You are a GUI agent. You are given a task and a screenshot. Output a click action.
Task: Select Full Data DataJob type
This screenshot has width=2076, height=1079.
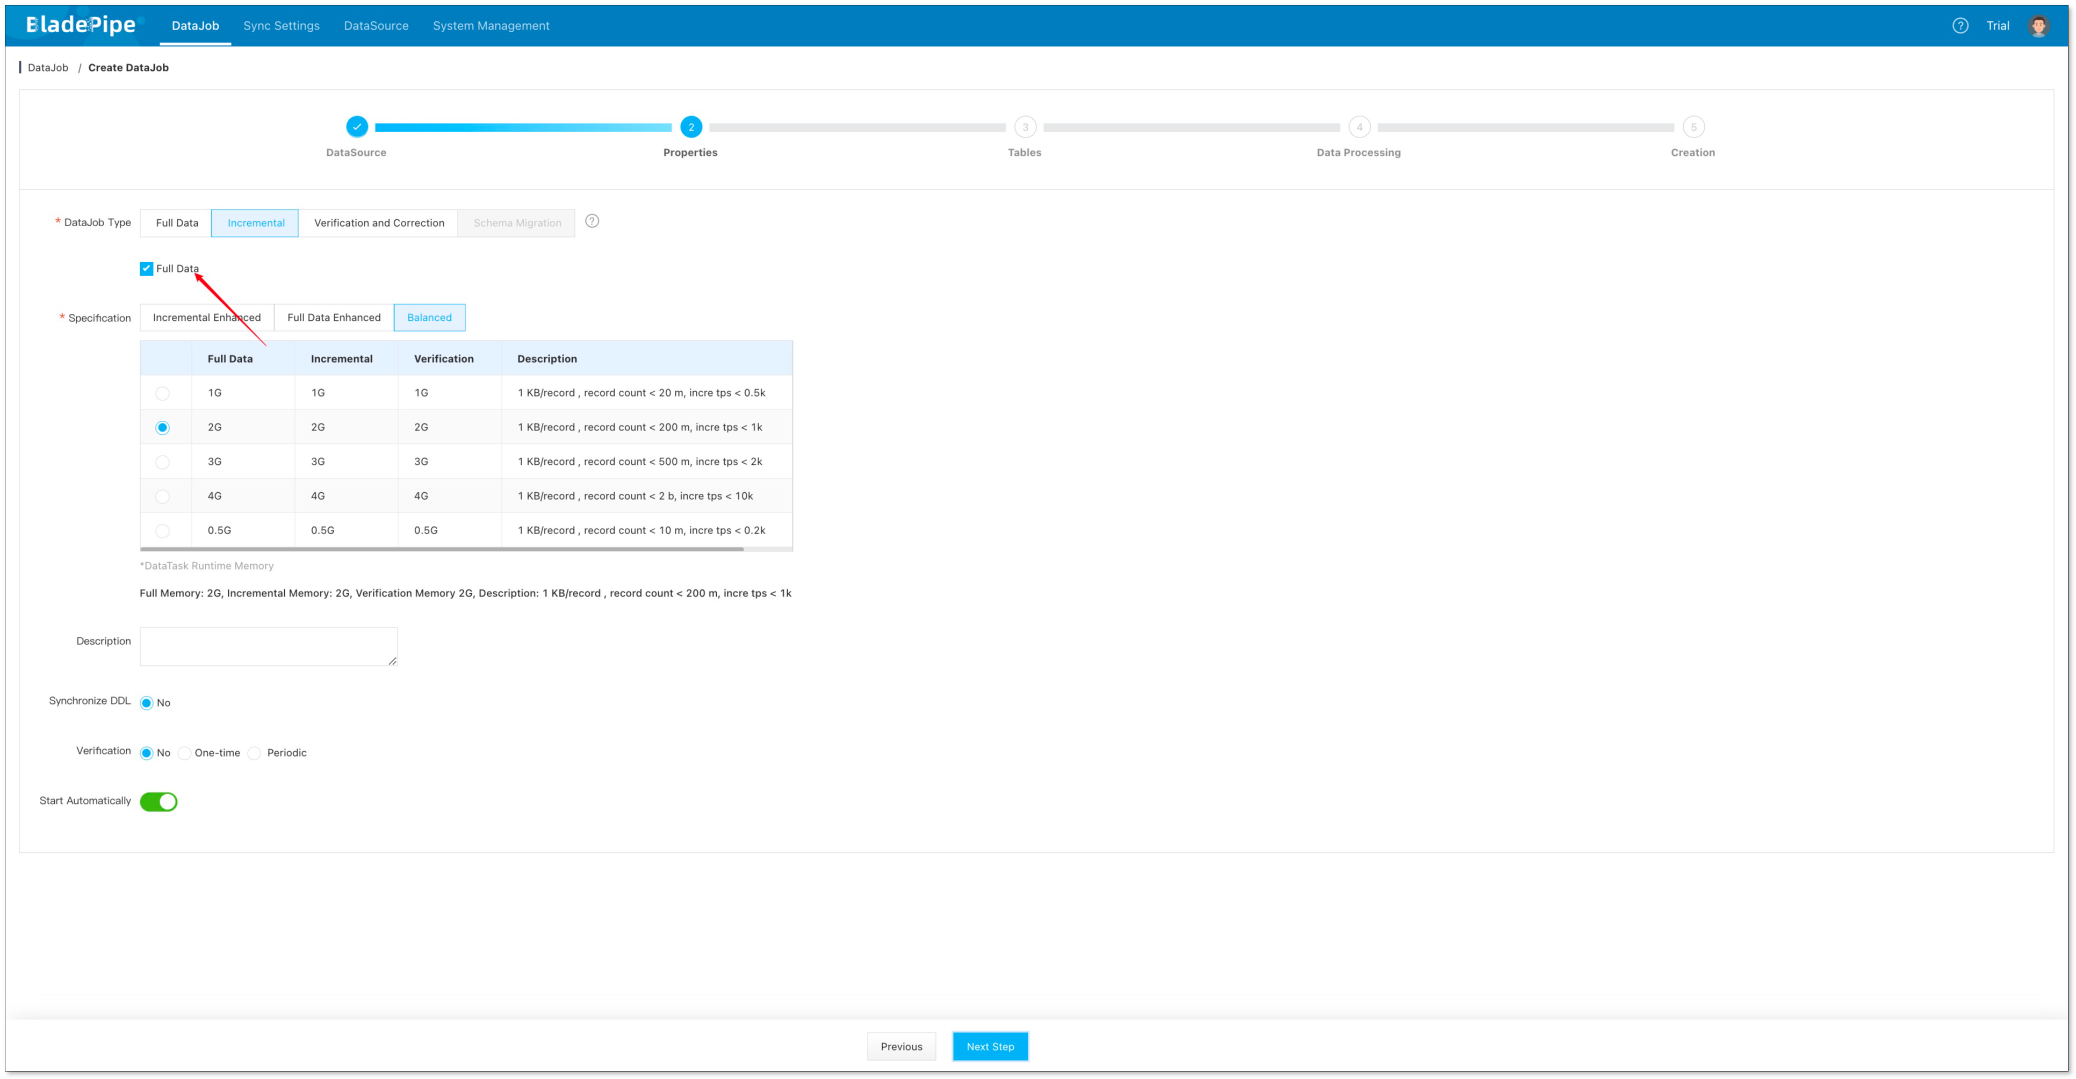(x=176, y=223)
